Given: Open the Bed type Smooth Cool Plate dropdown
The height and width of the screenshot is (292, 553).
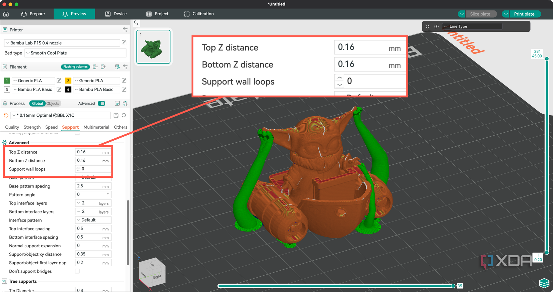Looking at the screenshot, I should [x=75, y=53].
